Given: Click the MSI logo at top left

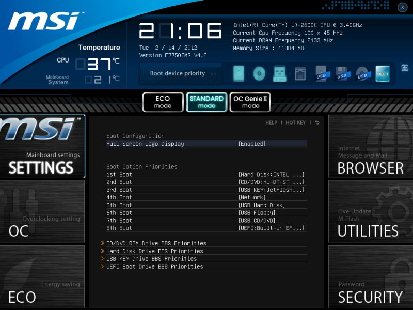Looking at the screenshot, I should [45, 21].
